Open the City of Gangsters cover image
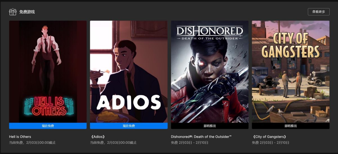The width and height of the screenshot is (338, 154). (x=291, y=72)
